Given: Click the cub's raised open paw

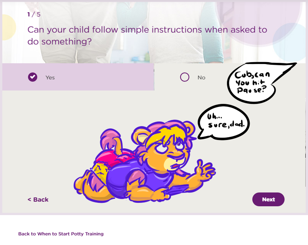Looking at the screenshot, I should 203,169.
